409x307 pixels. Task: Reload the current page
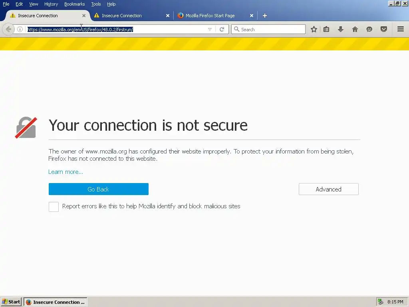click(x=222, y=29)
